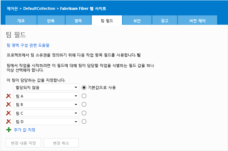Remove 팀 D using the red X icon
This screenshot has width=228, height=151.
(x=9, y=121)
